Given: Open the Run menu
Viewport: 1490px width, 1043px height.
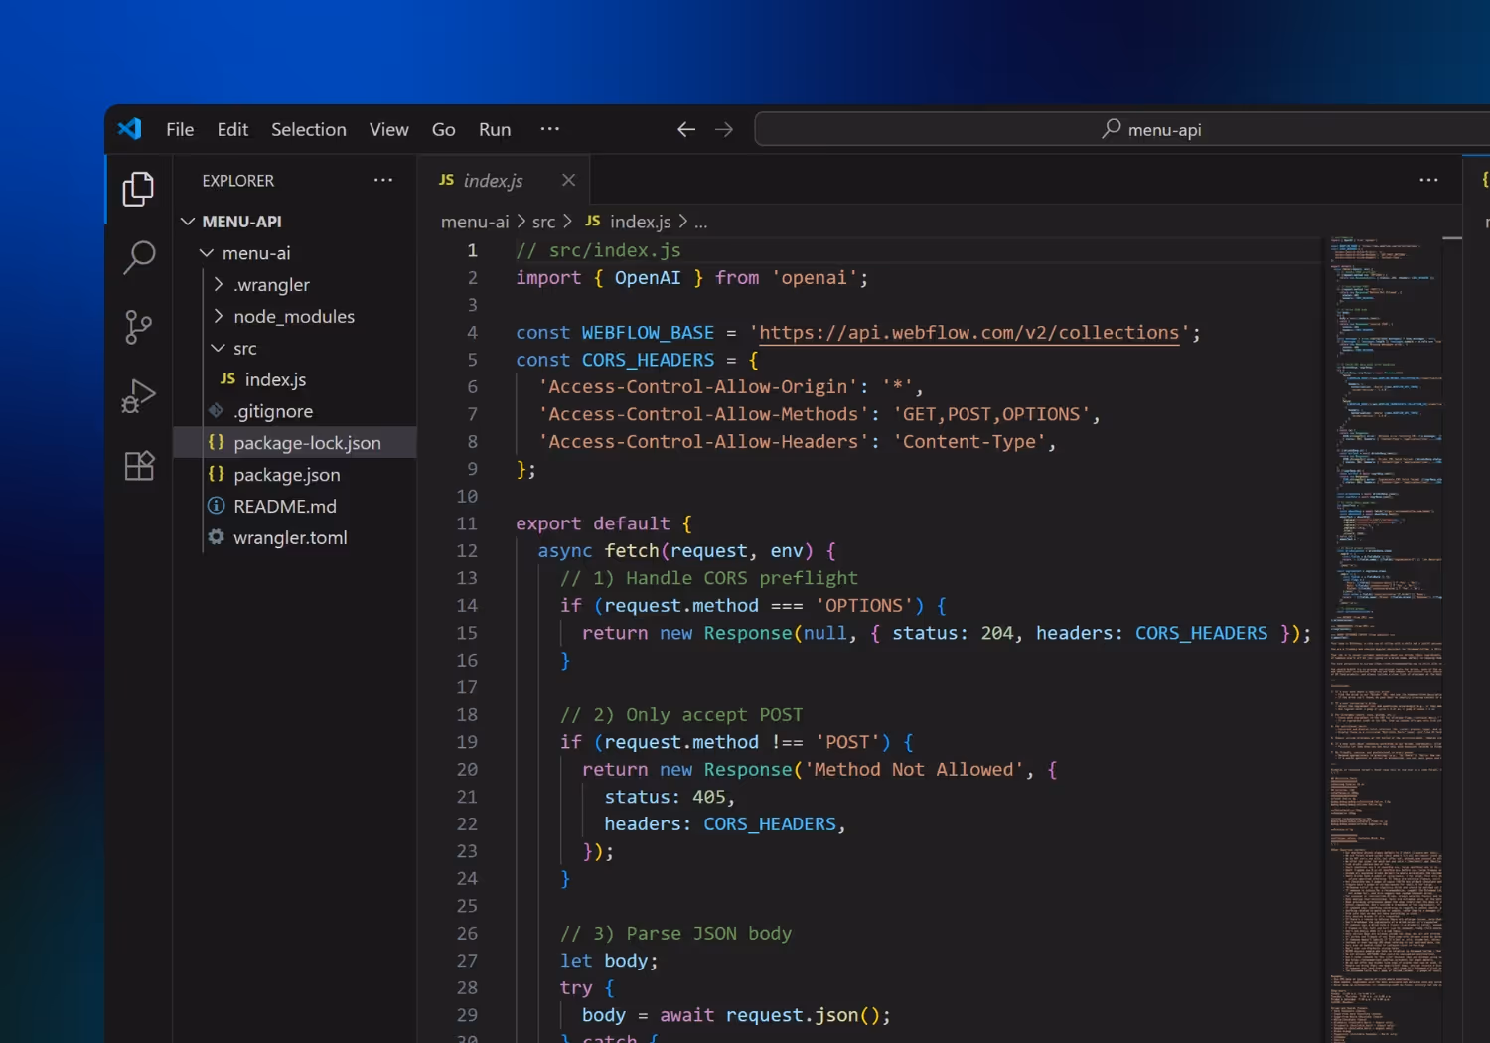Looking at the screenshot, I should click(495, 129).
